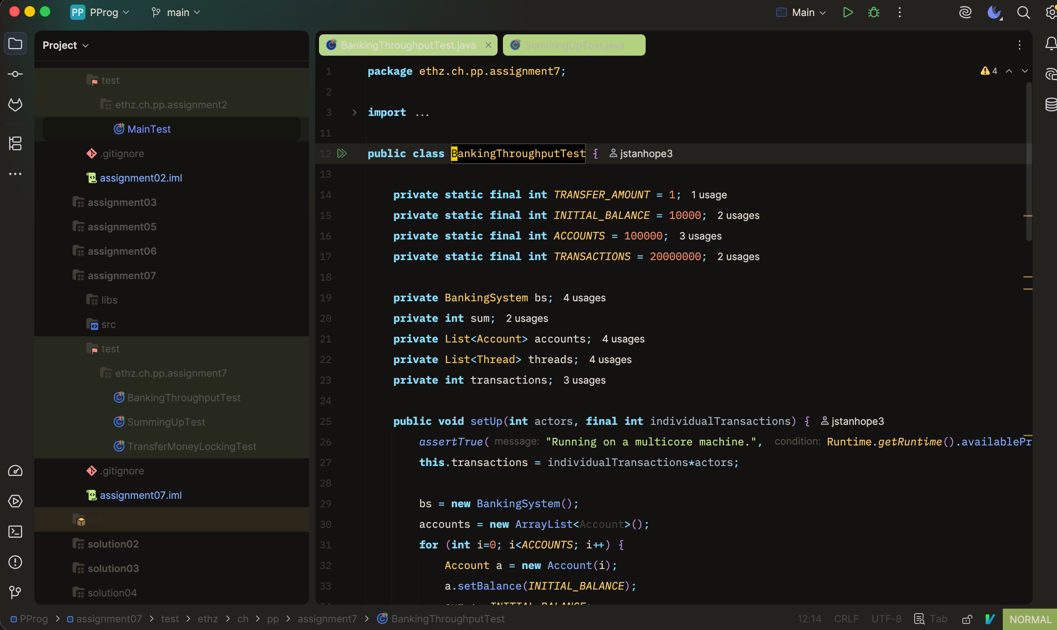Open the Run/Services tool window icon

point(15,501)
